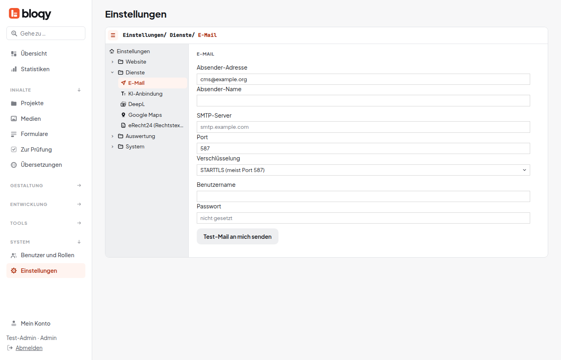Click the E-Mail paper plane icon

[x=123, y=83]
